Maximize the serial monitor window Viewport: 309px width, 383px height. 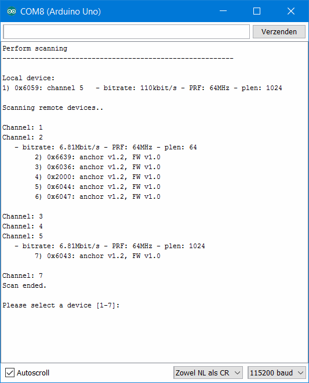tap(257, 11)
